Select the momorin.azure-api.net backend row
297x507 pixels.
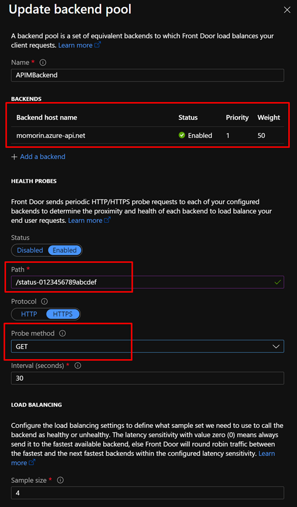click(147, 136)
